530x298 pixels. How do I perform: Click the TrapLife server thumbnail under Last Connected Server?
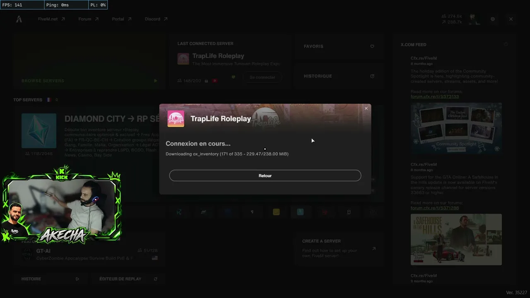[183, 59]
